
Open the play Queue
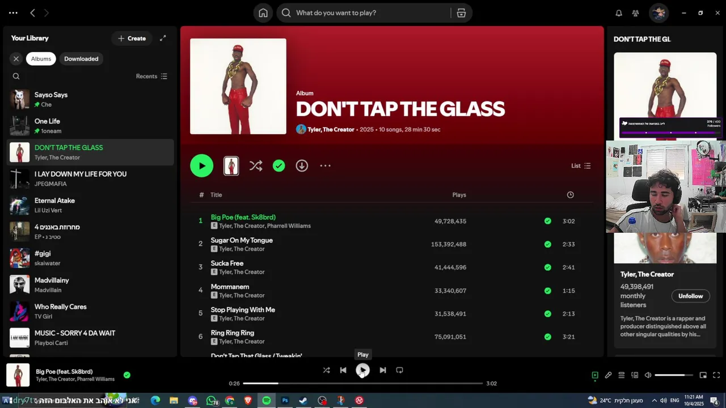coord(621,375)
